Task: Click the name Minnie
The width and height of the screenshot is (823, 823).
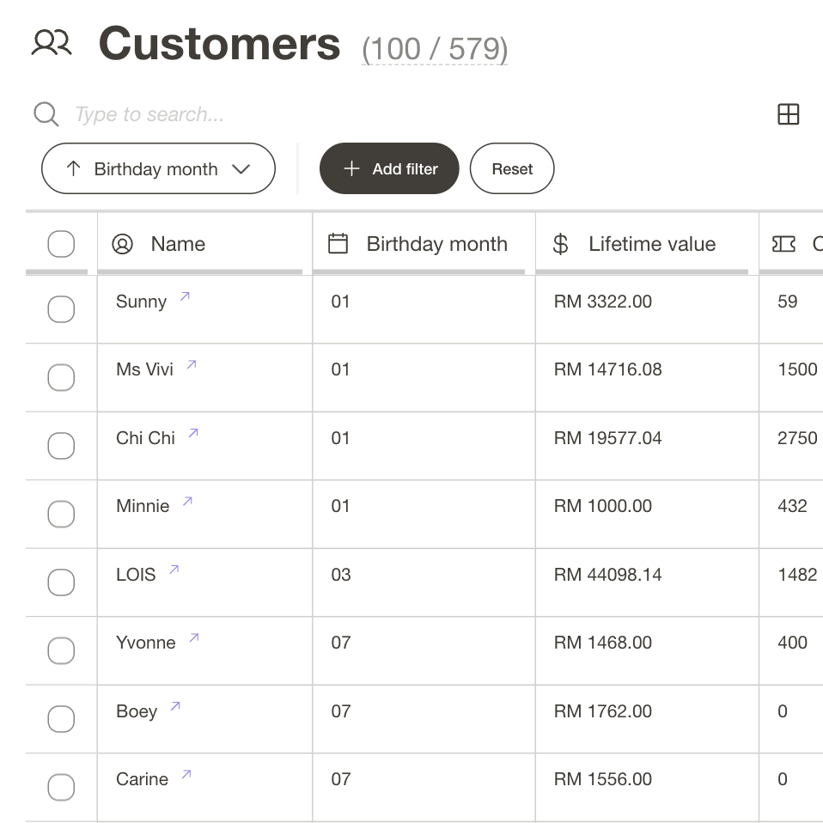Action: point(143,506)
